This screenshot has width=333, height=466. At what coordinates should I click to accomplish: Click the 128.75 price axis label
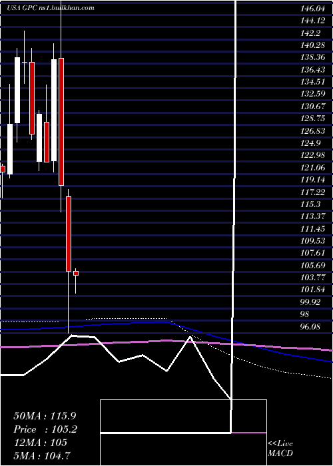[312, 118]
